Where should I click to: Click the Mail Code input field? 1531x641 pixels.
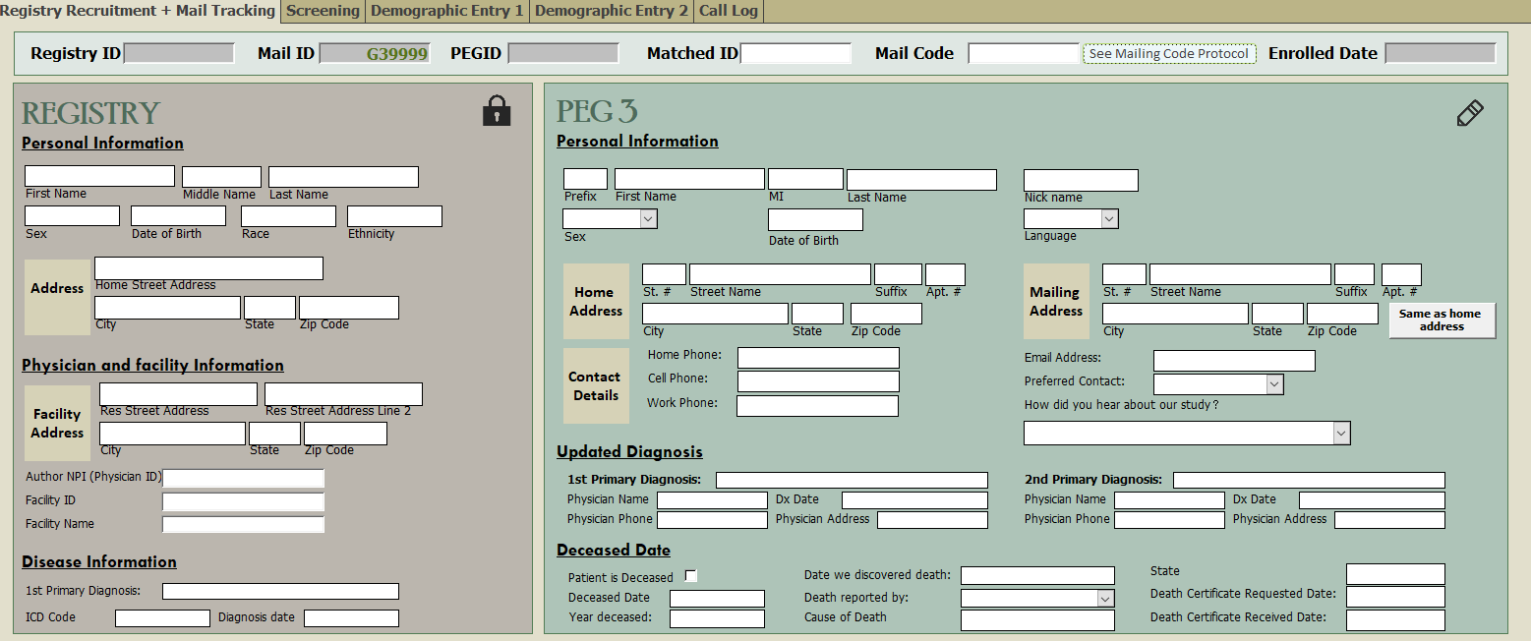(x=1024, y=54)
